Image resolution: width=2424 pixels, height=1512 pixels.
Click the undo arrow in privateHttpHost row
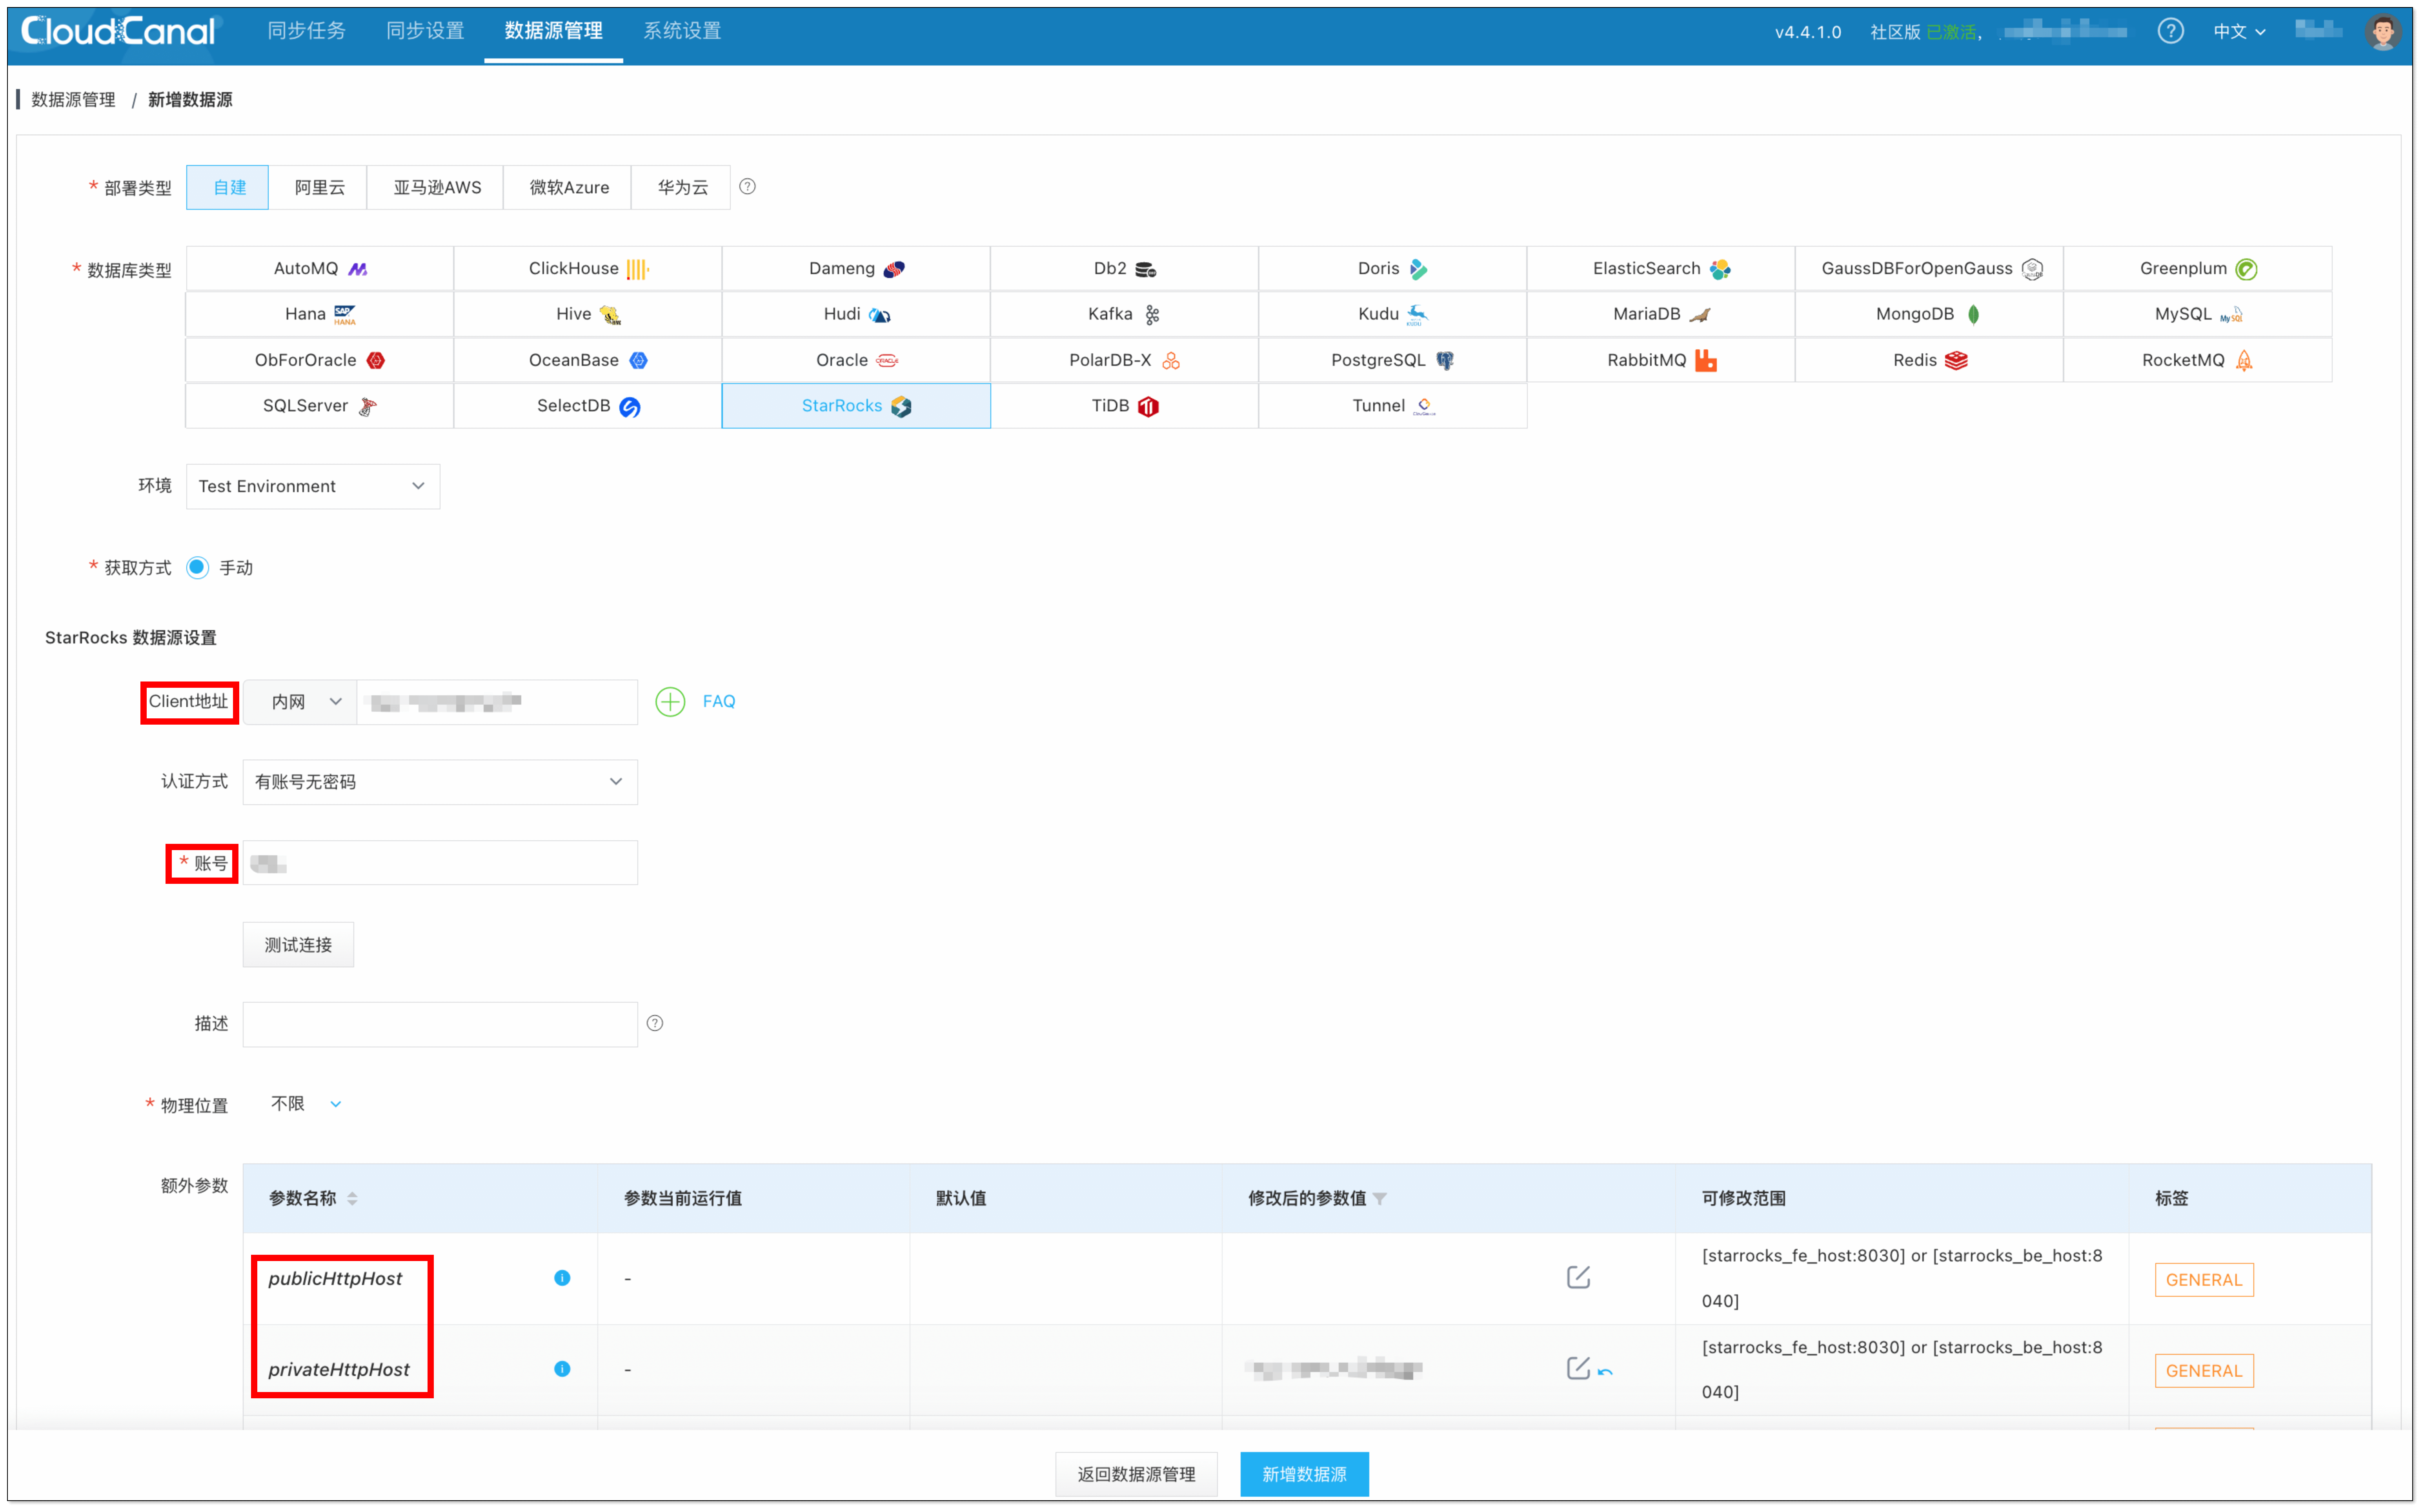click(1605, 1372)
